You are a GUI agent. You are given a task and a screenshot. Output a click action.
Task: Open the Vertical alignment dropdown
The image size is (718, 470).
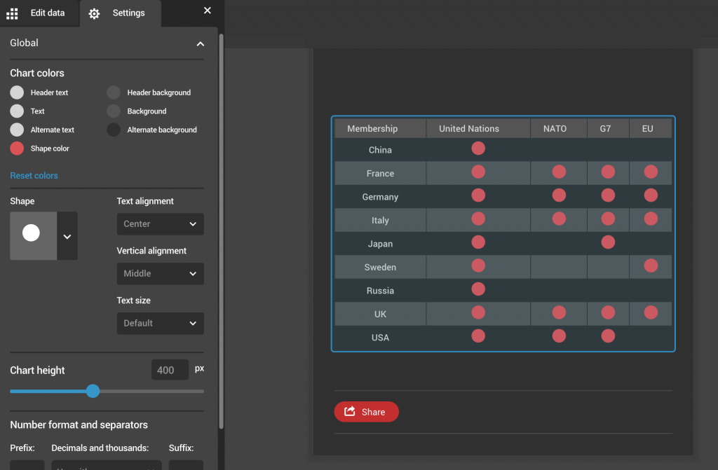[160, 273]
